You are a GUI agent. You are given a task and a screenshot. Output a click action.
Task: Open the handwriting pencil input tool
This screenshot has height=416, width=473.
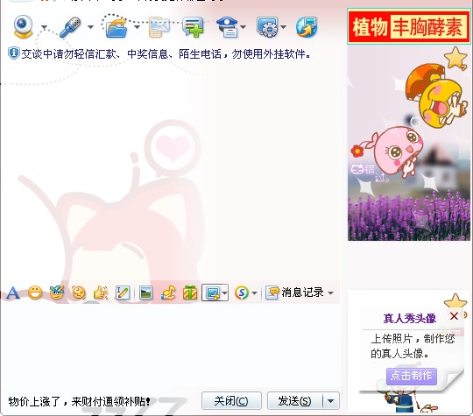[x=123, y=293]
